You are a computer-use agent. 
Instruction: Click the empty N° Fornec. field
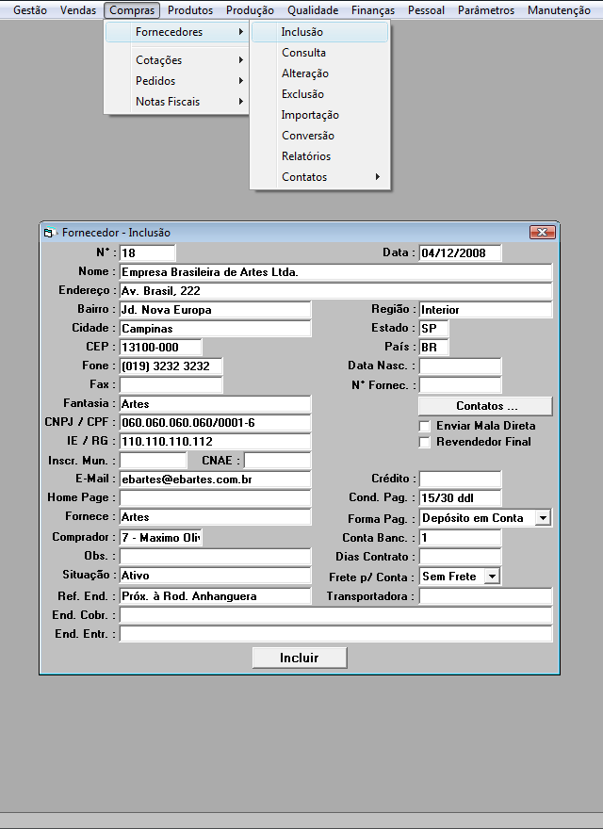point(460,385)
